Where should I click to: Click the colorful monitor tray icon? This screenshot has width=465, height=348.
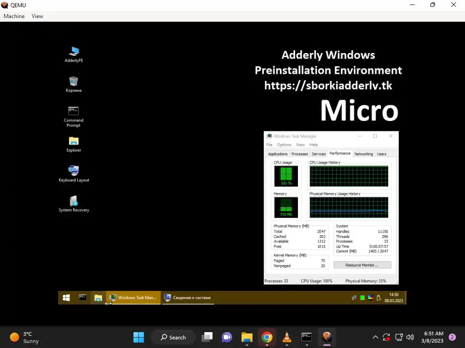click(x=370, y=298)
